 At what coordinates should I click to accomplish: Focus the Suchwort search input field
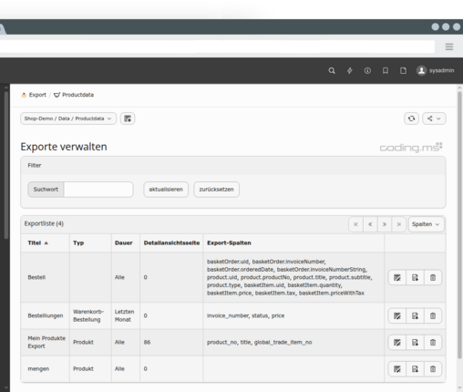[x=98, y=190]
